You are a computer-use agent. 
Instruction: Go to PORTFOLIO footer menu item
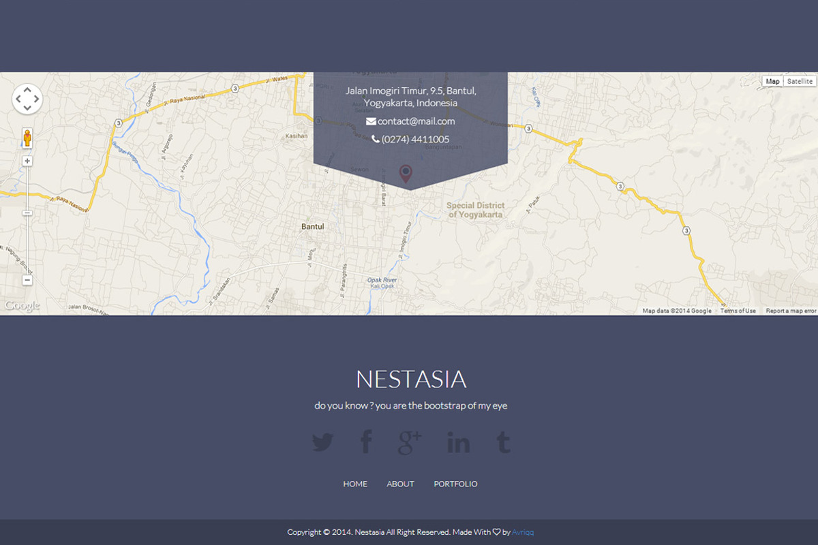pos(455,484)
